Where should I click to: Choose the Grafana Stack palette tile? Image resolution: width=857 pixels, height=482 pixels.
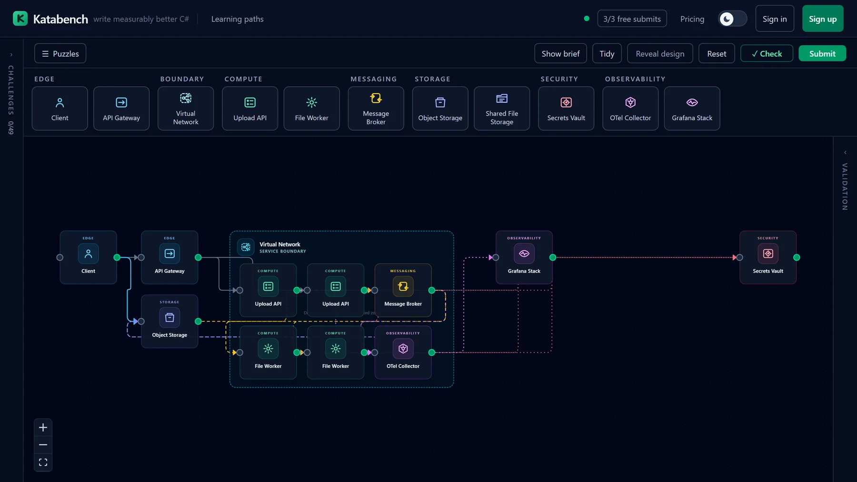pyautogui.click(x=692, y=108)
